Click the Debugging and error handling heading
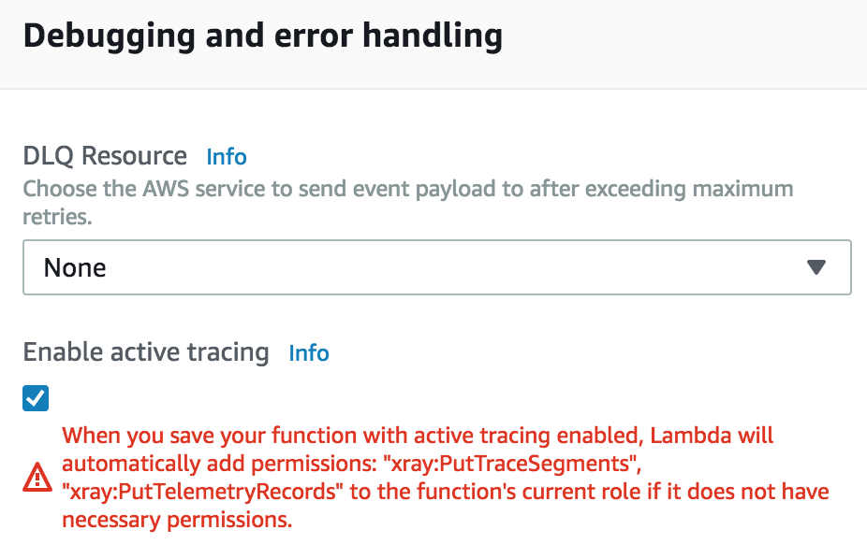 coord(263,36)
